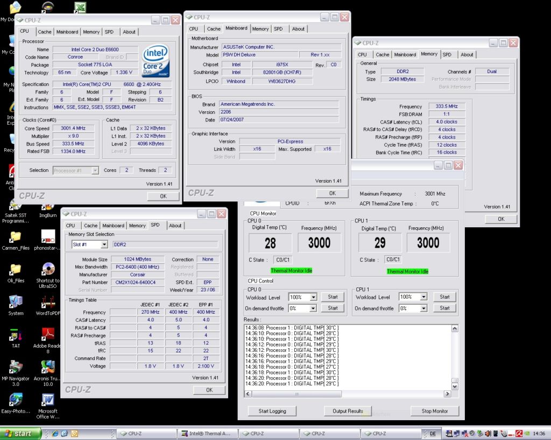Start CPU 0 on demand throttle
Screen dimensions: 551x440
(333, 308)
